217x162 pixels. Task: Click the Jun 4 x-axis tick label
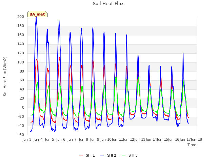tap(38, 139)
